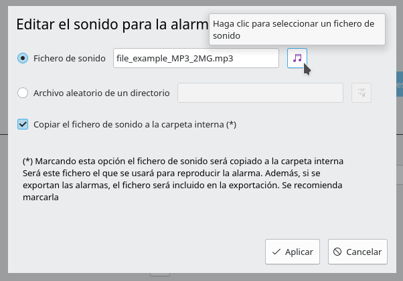Image resolution: width=403 pixels, height=281 pixels.
Task: Click the checkmark icon on Aplicar
Action: [276, 252]
